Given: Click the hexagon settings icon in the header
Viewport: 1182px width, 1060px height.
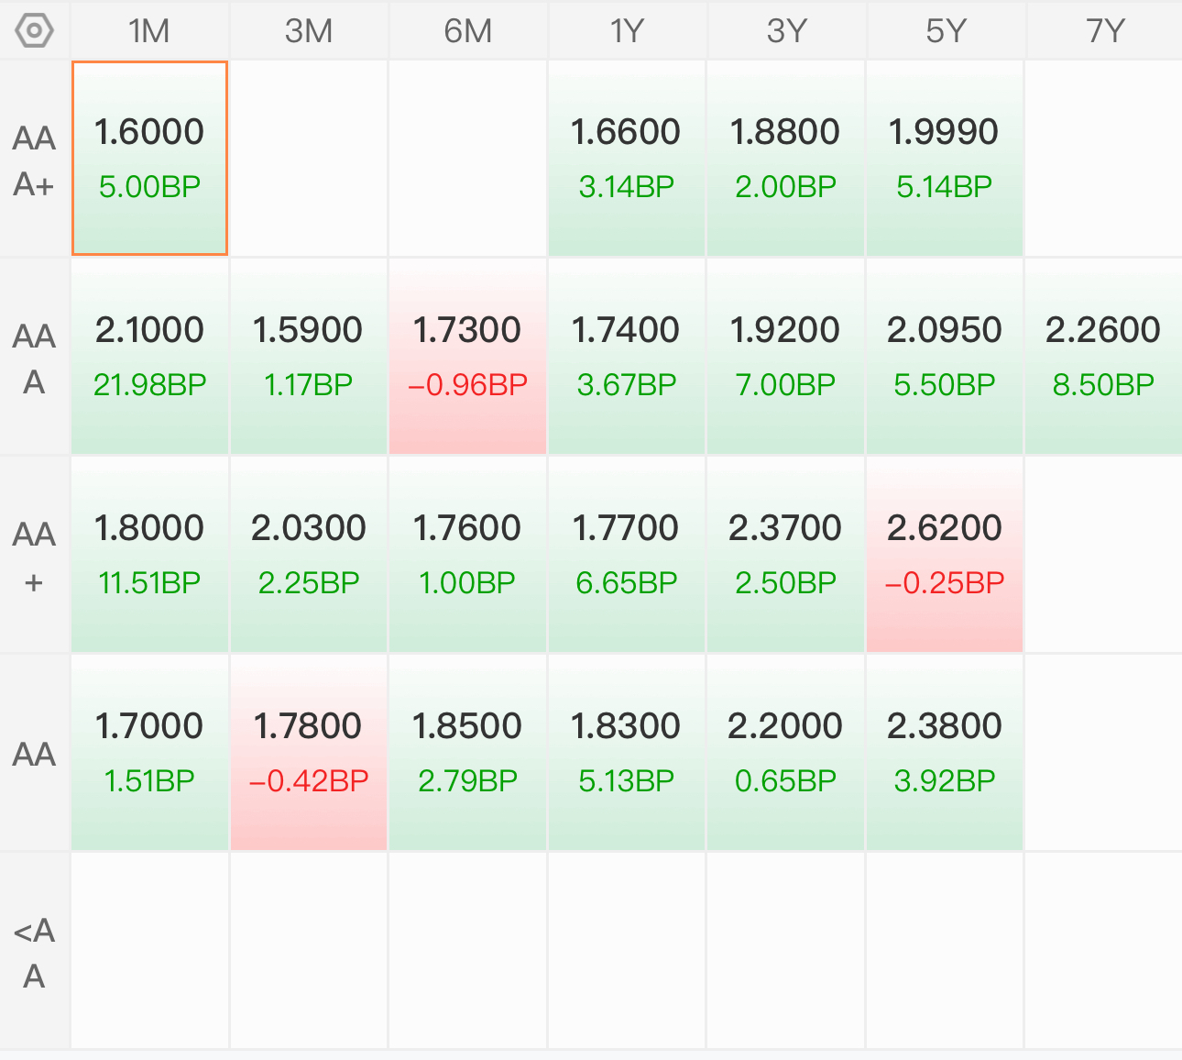Looking at the screenshot, I should [35, 30].
